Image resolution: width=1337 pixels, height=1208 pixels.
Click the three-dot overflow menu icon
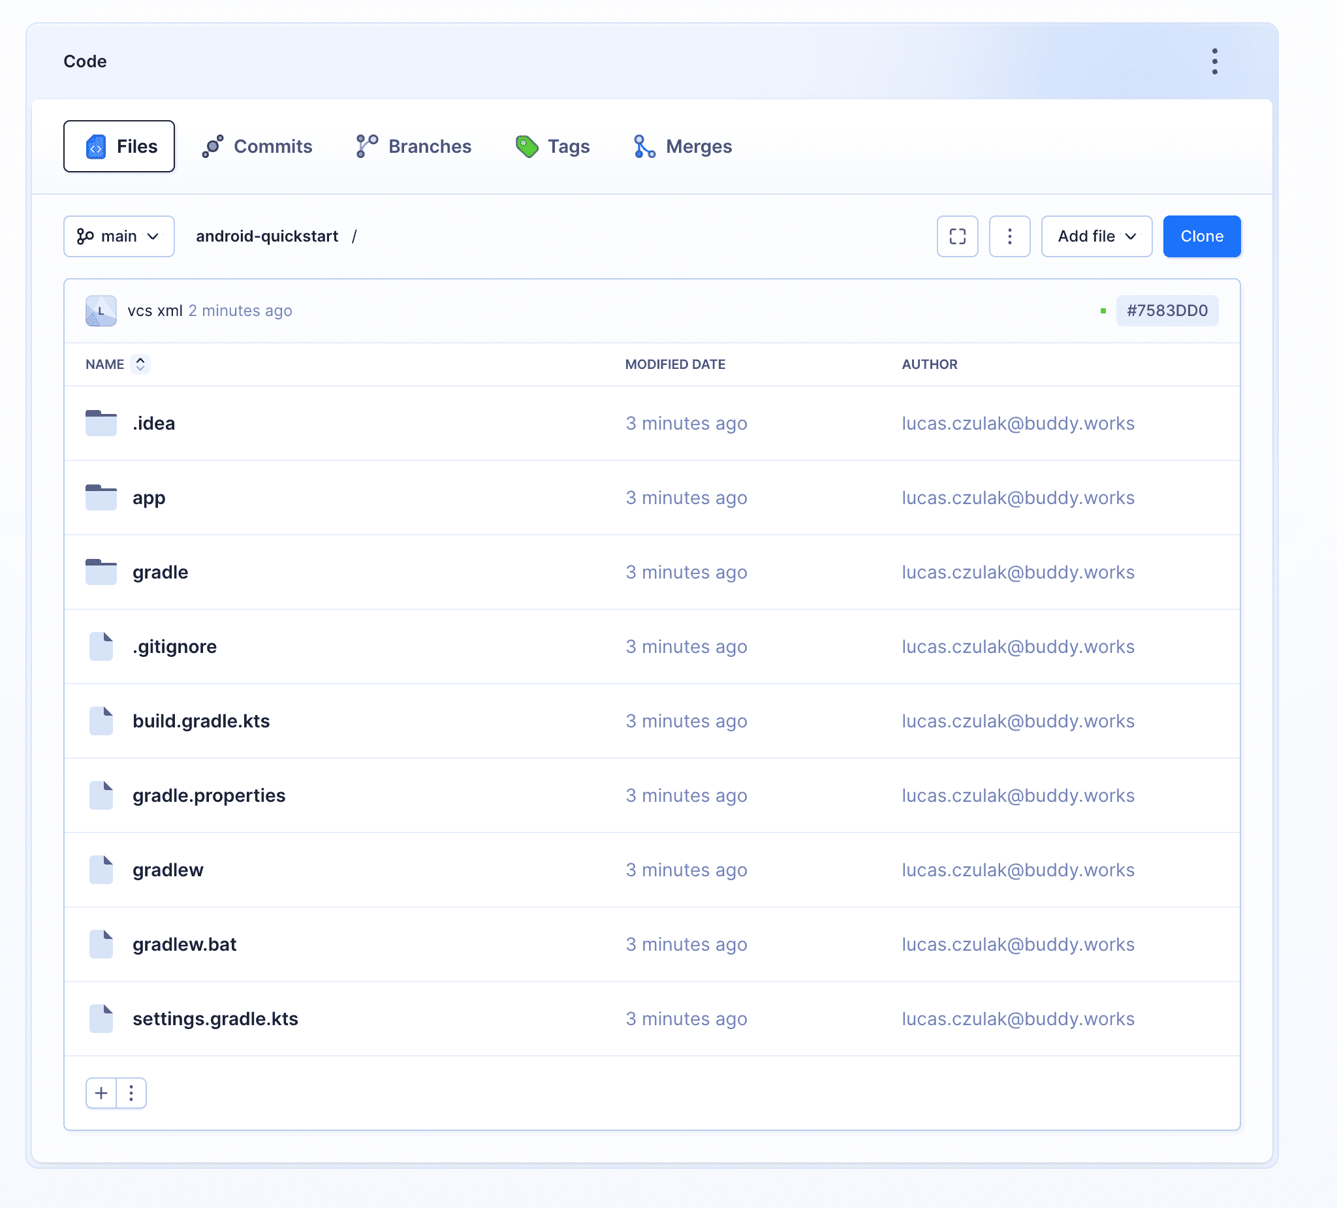1010,235
